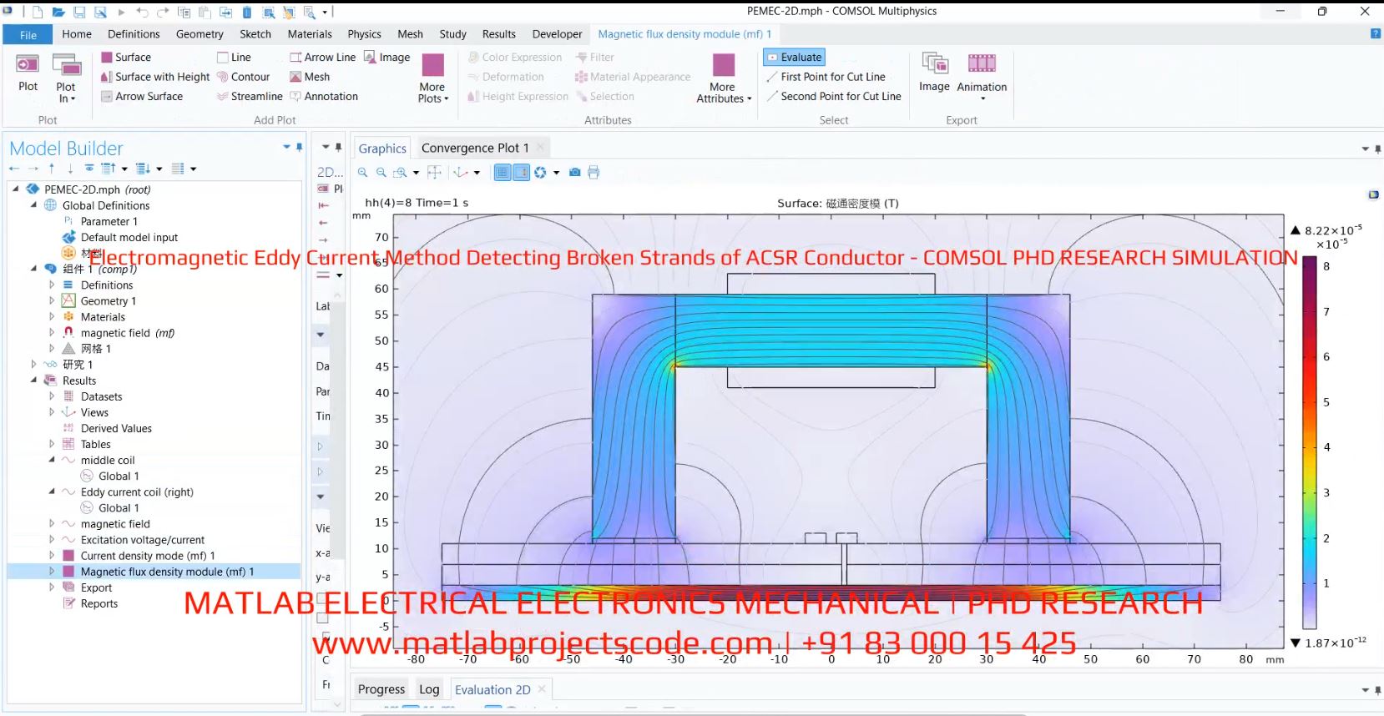The width and height of the screenshot is (1384, 716).
Task: Click the Undo arrow icon
Action: [142, 13]
